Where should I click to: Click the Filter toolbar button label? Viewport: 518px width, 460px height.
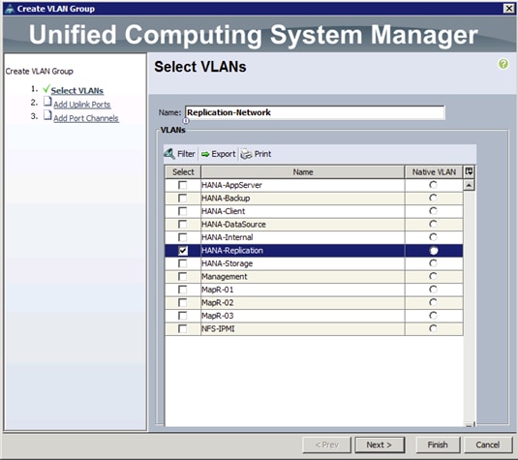tap(186, 154)
